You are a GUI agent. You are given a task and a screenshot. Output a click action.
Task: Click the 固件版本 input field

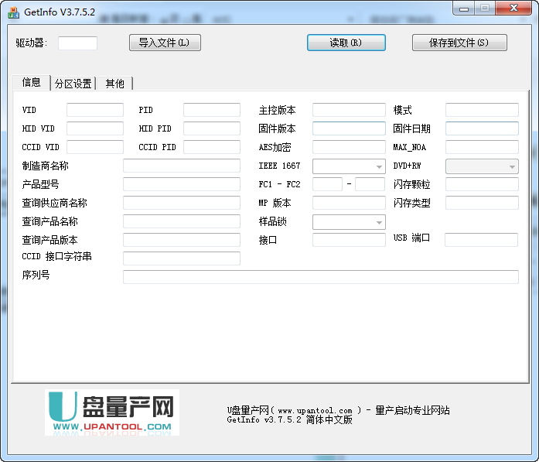tap(349, 128)
